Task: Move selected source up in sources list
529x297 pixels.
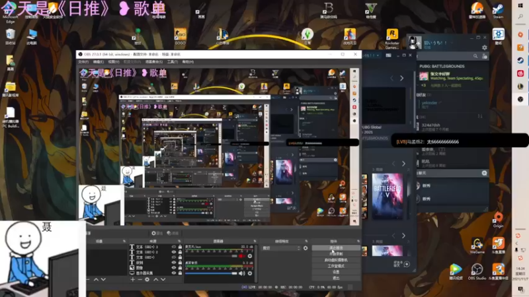Action: pyautogui.click(x=156, y=279)
